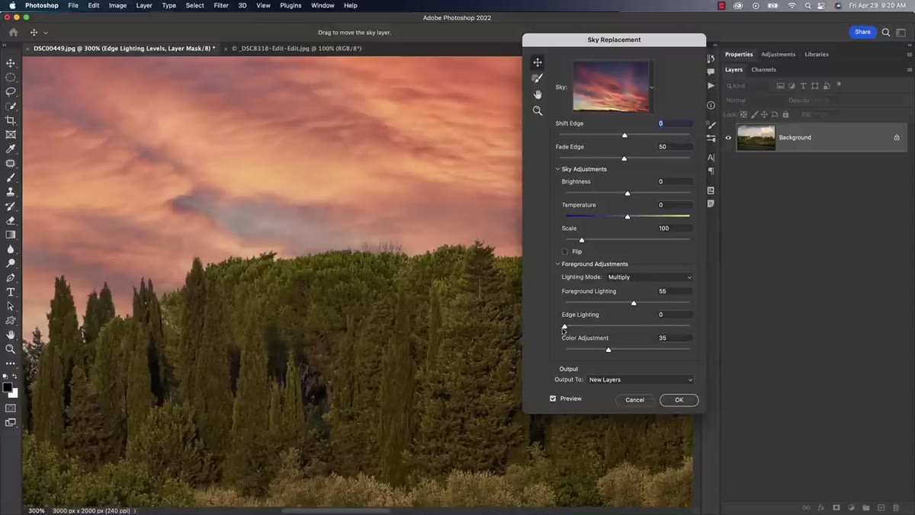
Task: Click the delete layer trash icon
Action: click(895, 507)
